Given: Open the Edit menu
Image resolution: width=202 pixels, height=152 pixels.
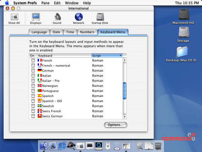Looking at the screenshot, I should (57, 3).
